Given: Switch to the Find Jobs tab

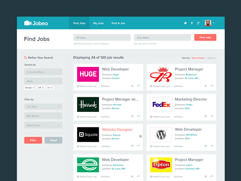Looking at the screenshot, I should pyautogui.click(x=79, y=23).
